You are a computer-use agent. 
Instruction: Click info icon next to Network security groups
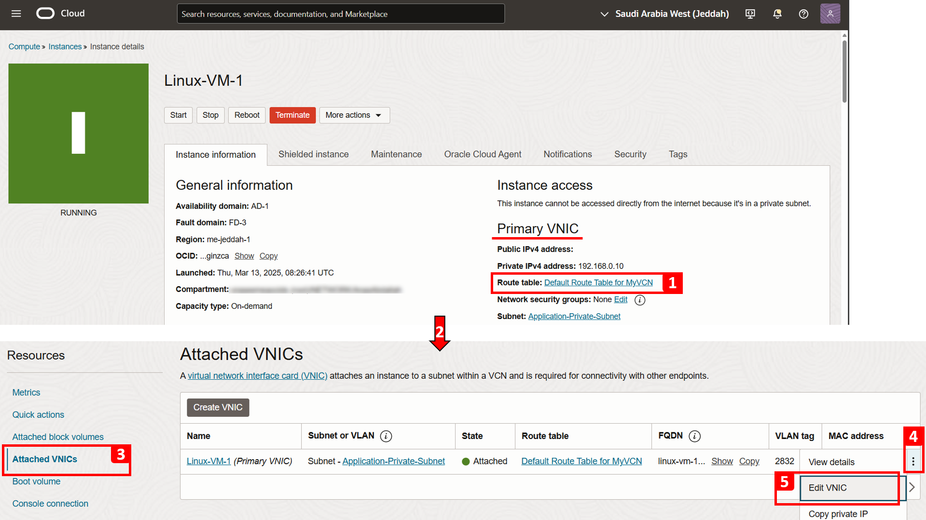click(x=640, y=300)
